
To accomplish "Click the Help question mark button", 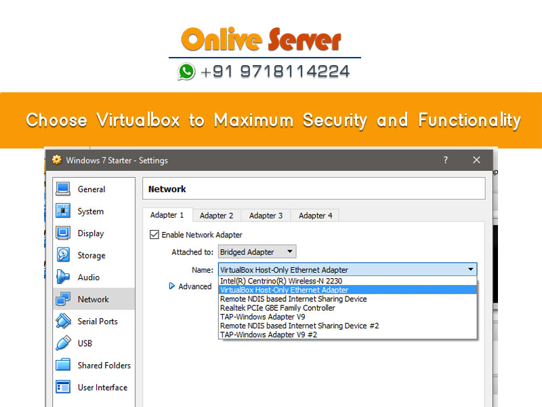I will click(446, 160).
